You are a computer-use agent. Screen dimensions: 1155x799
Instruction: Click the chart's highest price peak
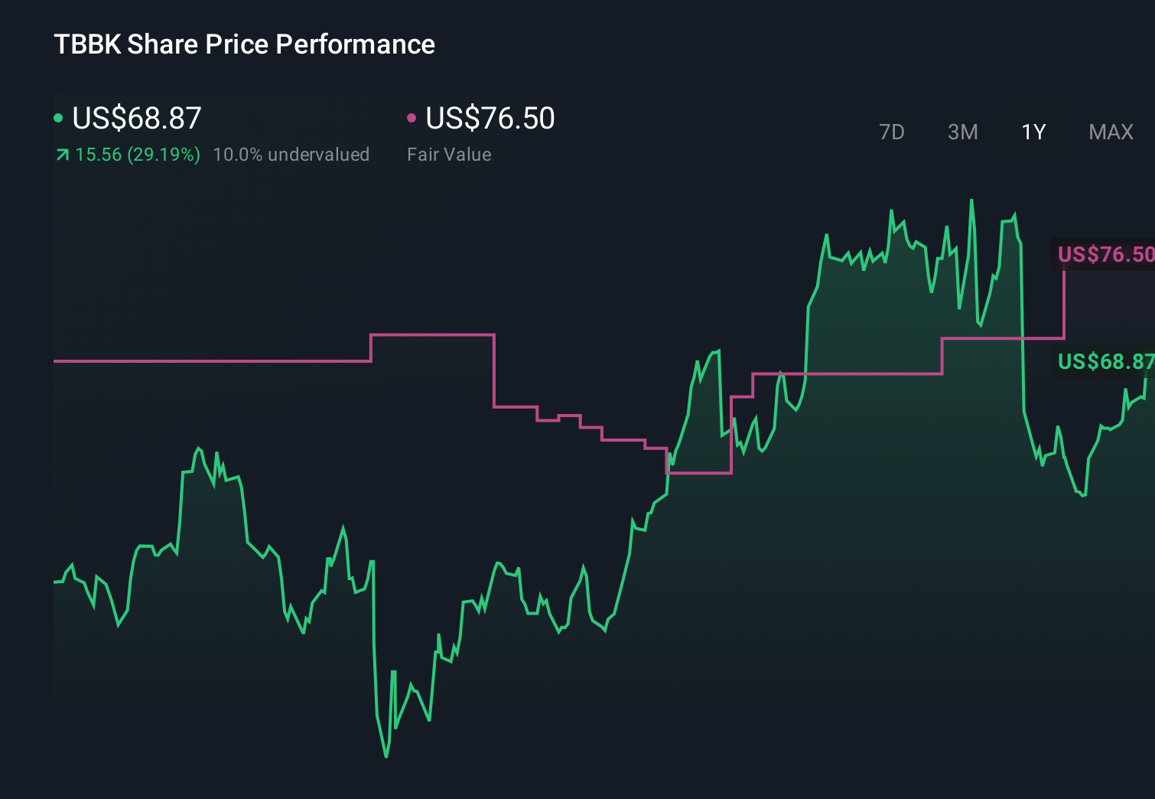[x=970, y=198]
